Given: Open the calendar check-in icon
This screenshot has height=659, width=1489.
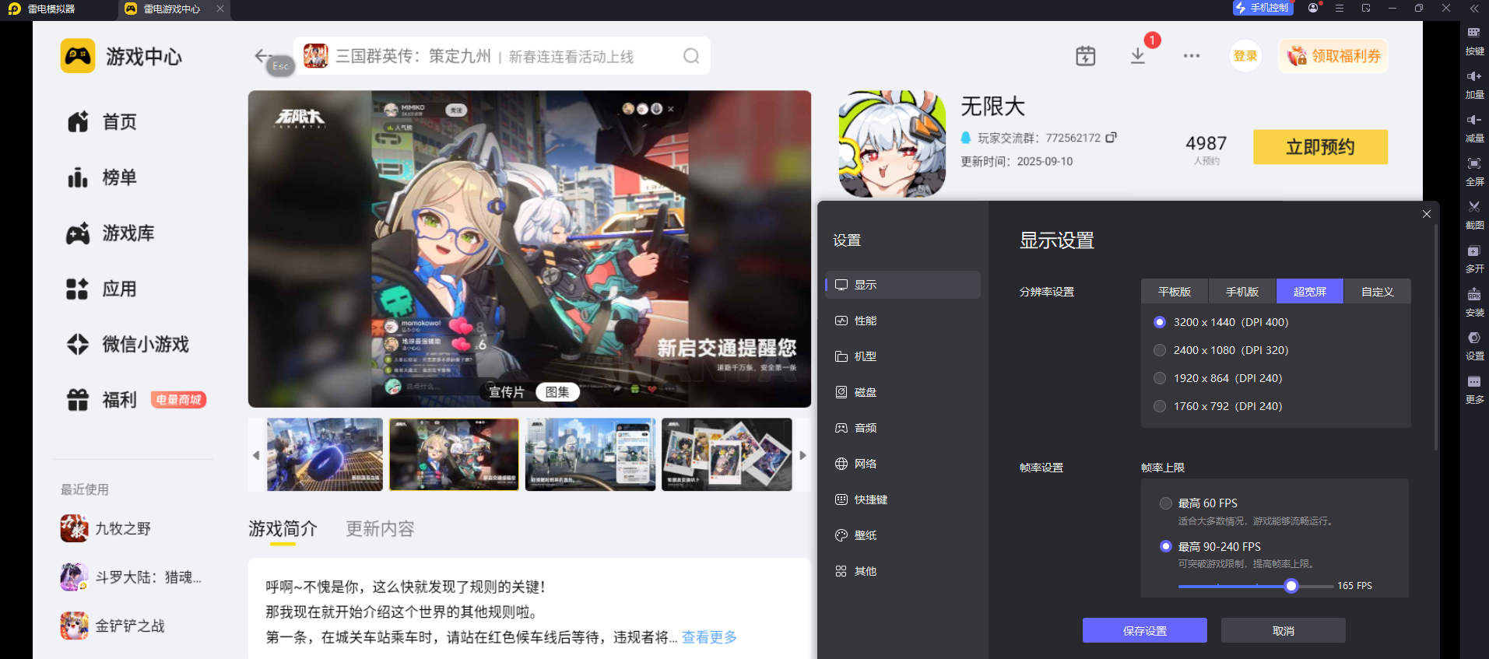Looking at the screenshot, I should (1085, 56).
